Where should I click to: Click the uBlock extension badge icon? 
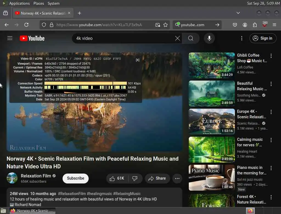(x=265, y=24)
